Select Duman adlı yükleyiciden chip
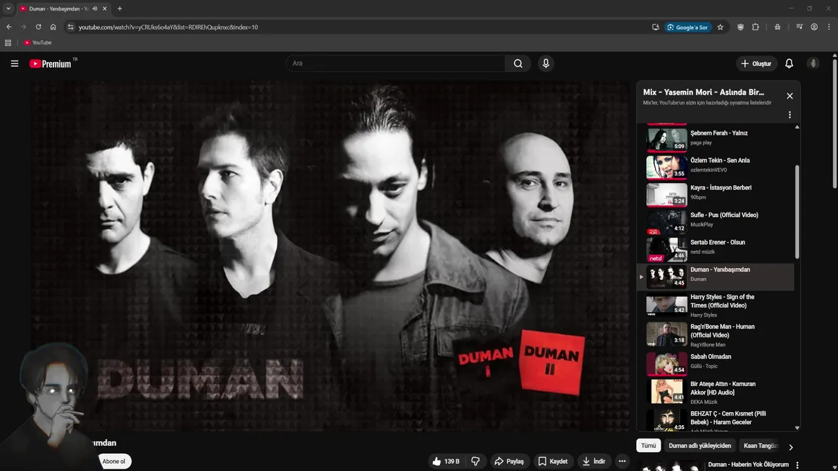838x471 pixels. coord(700,445)
